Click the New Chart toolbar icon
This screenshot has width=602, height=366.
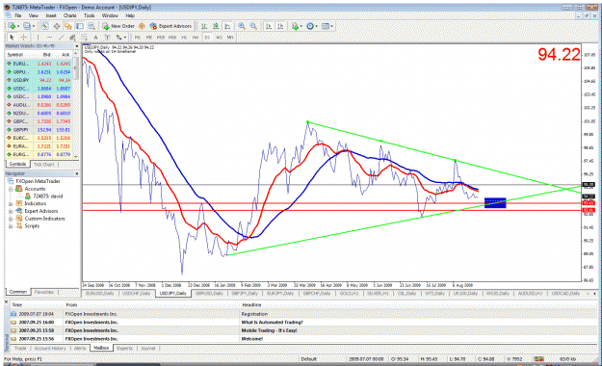click(12, 26)
